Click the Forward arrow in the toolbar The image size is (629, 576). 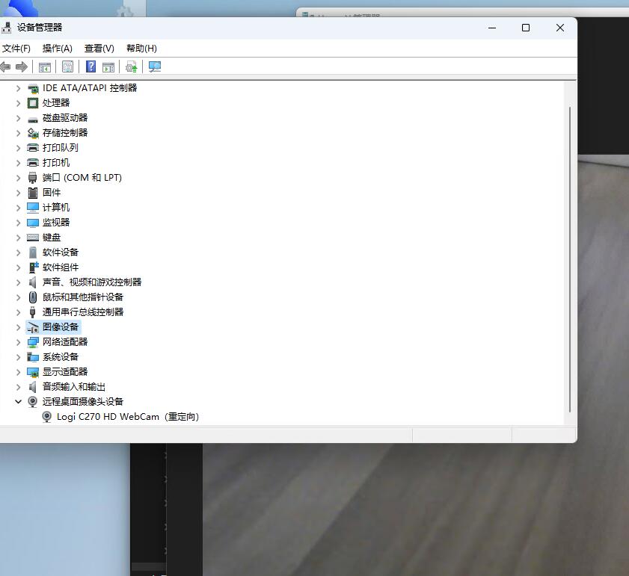coord(22,67)
